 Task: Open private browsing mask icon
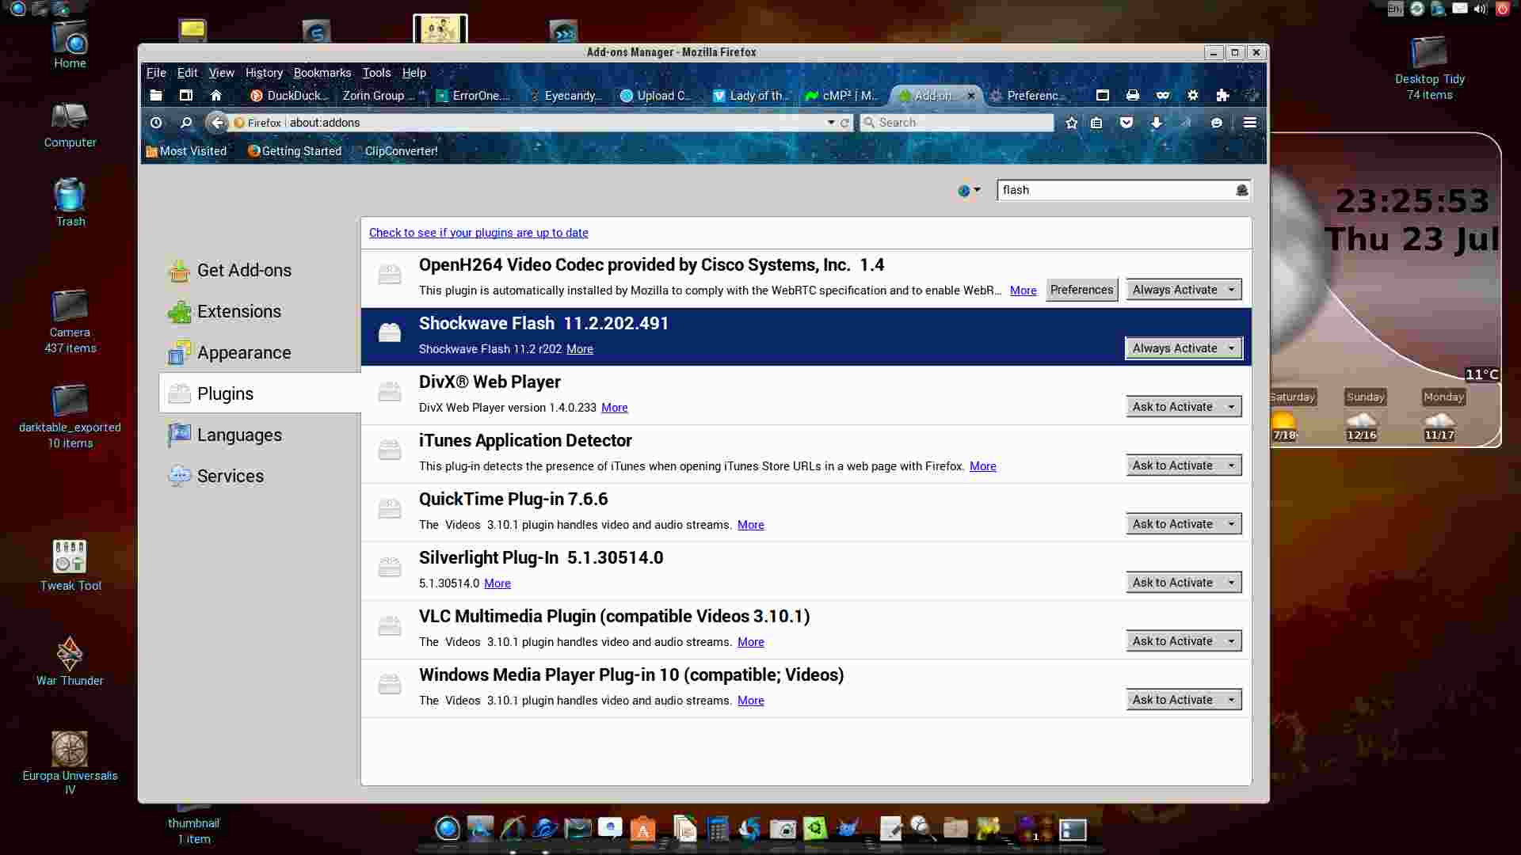1162,95
